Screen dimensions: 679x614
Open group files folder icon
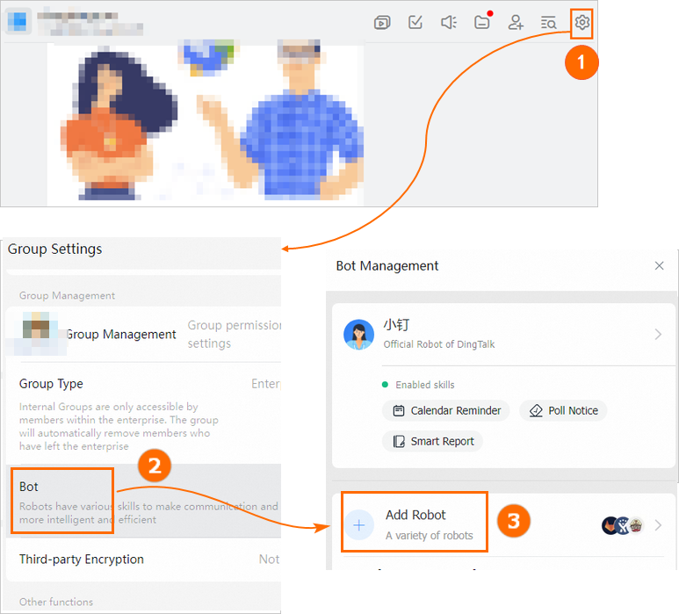coord(482,23)
